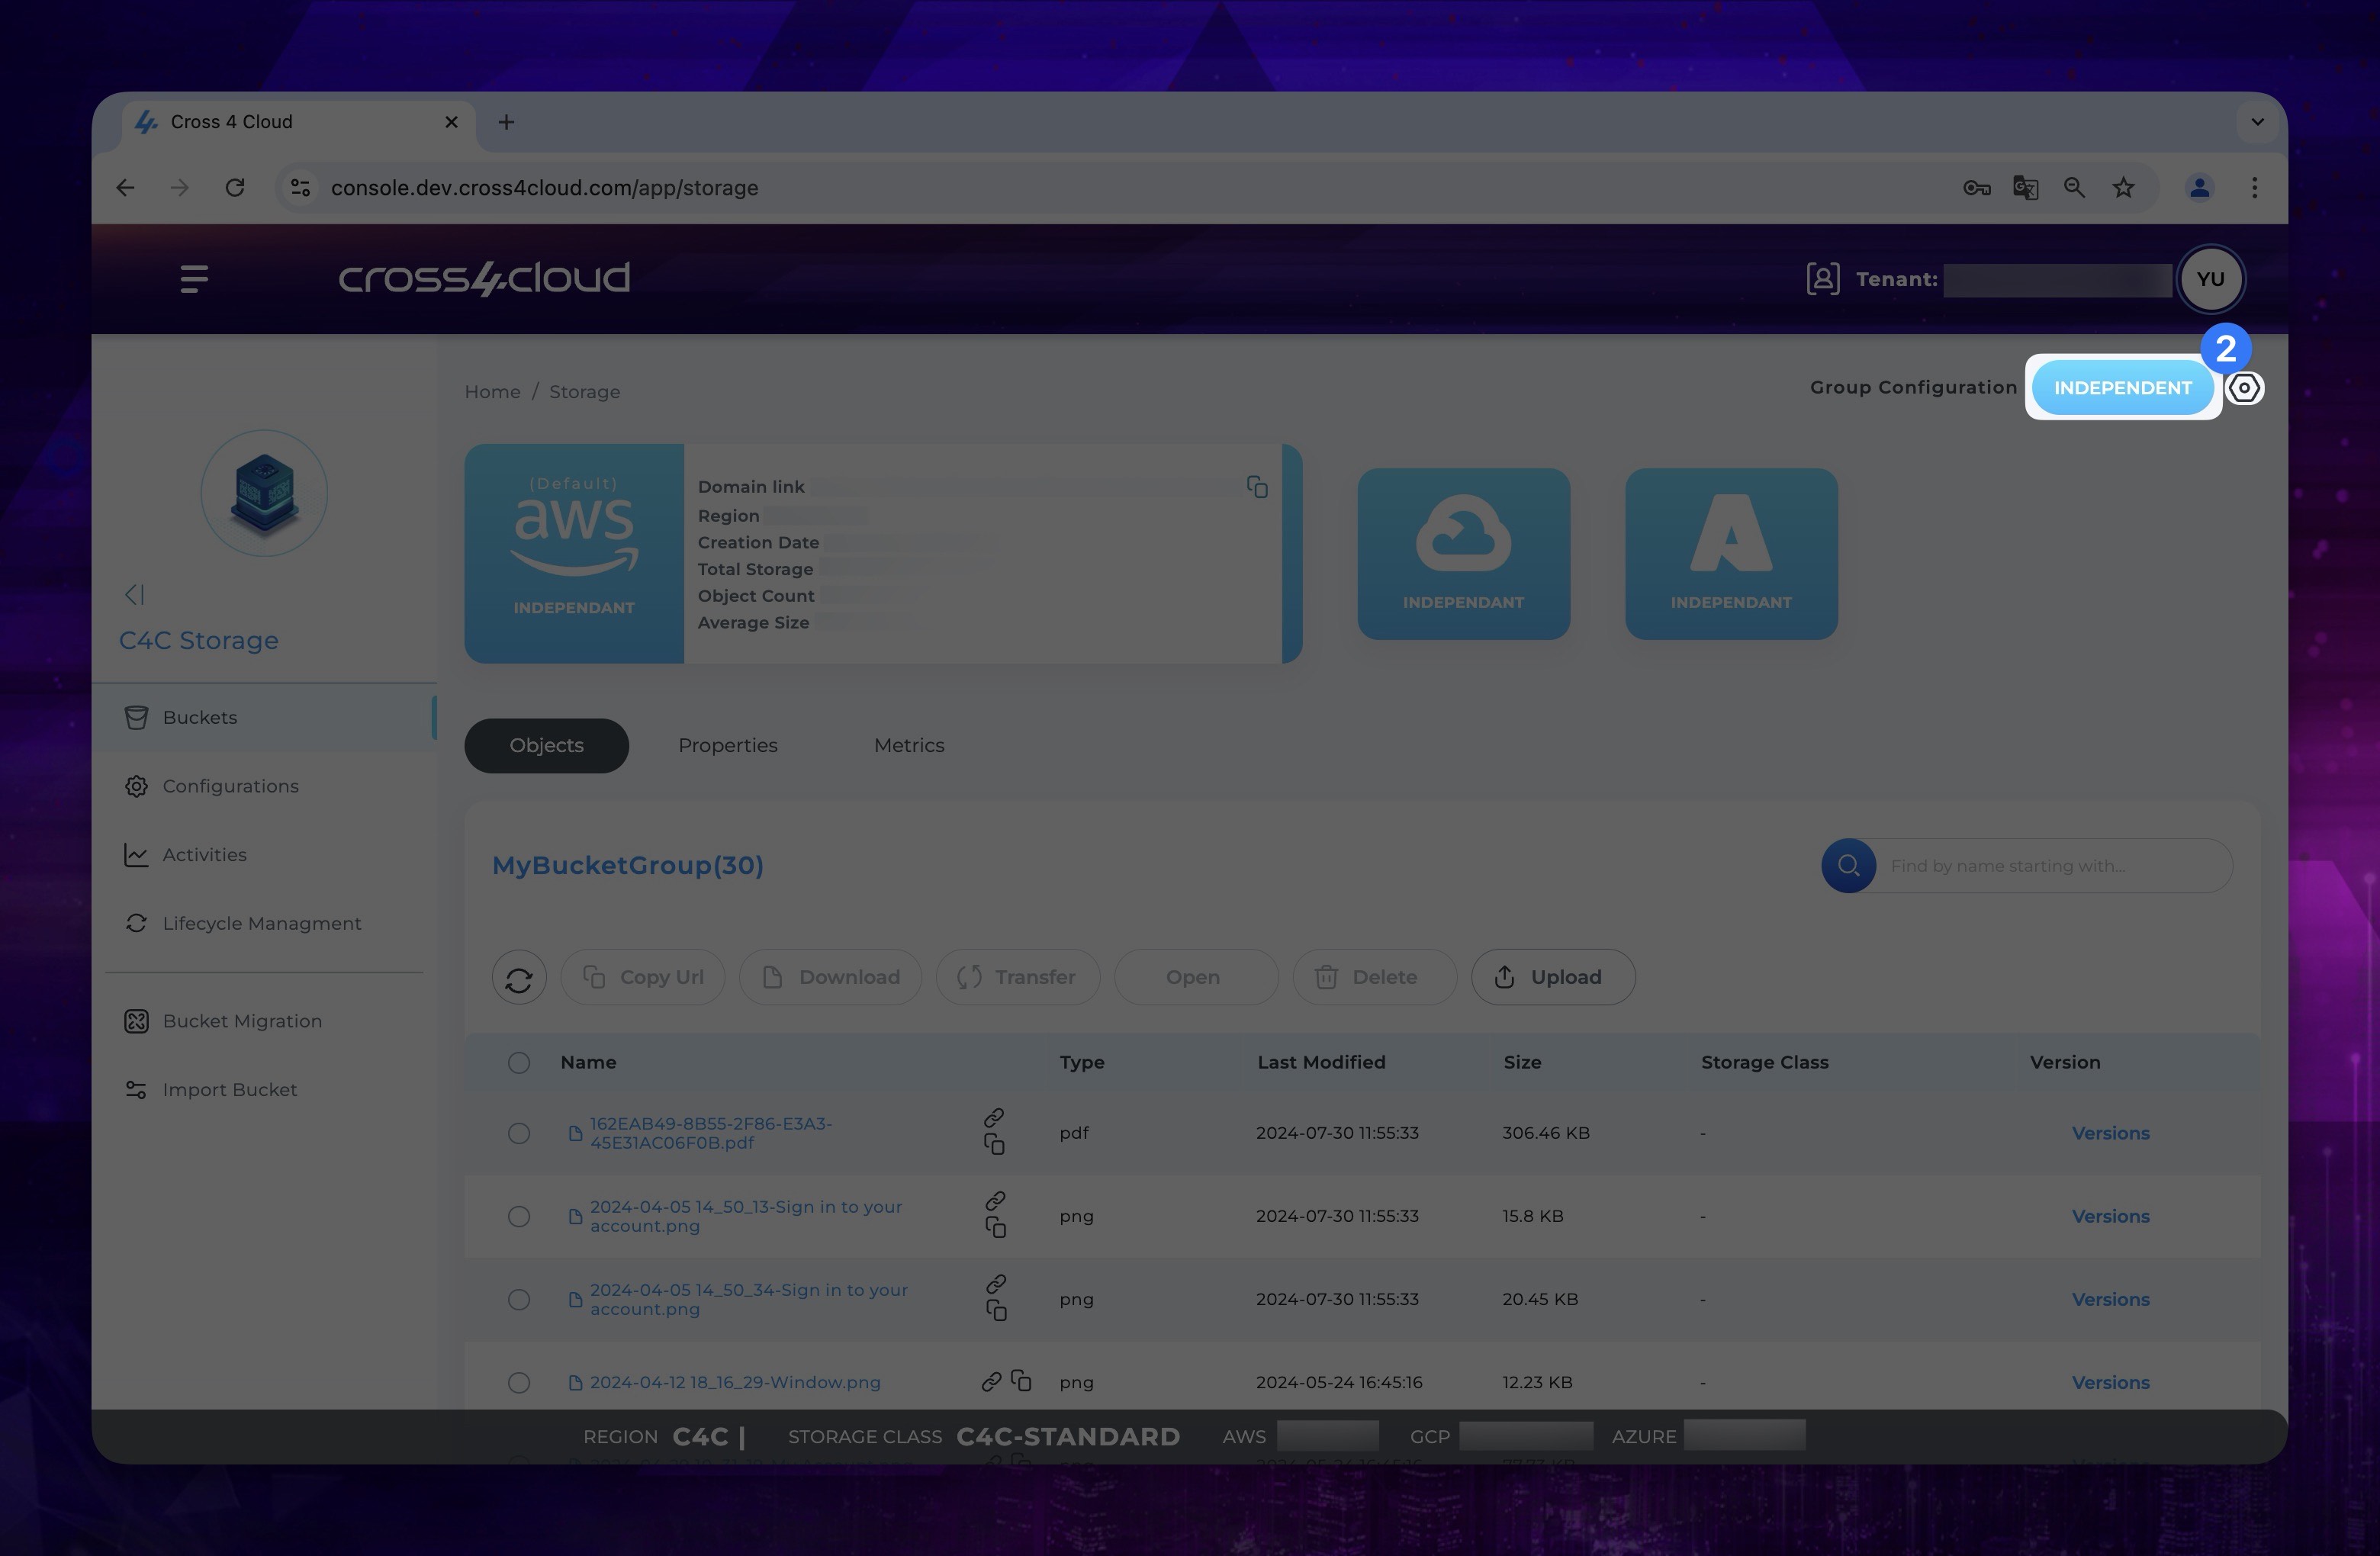Go back in browser history

coord(125,188)
